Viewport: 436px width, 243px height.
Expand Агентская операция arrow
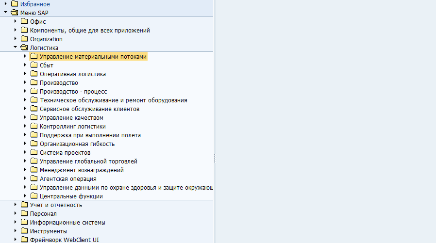point(25,178)
